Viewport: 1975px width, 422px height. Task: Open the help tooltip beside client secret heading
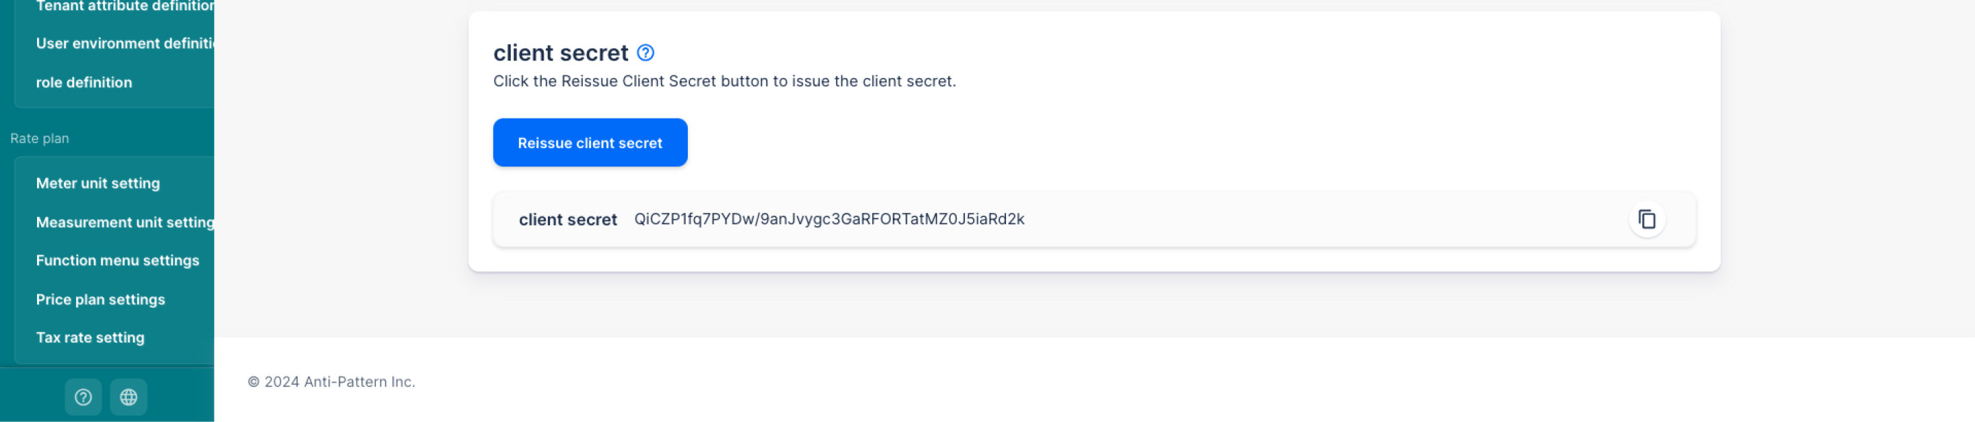[x=645, y=53]
